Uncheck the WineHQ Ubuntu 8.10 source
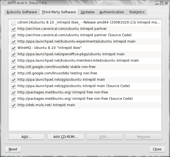 tap(13, 48)
